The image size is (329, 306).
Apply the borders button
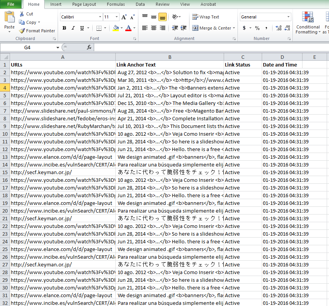99,28
